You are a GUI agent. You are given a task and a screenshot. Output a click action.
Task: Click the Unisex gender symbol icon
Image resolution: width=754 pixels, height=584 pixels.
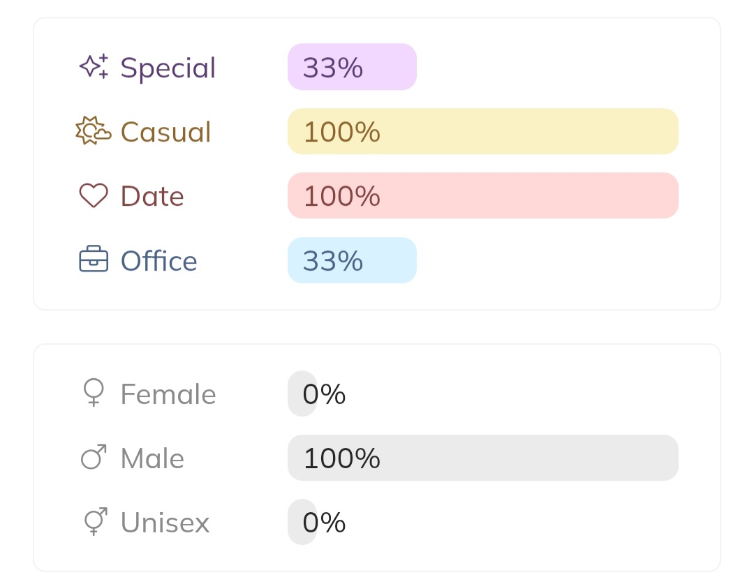coord(94,522)
